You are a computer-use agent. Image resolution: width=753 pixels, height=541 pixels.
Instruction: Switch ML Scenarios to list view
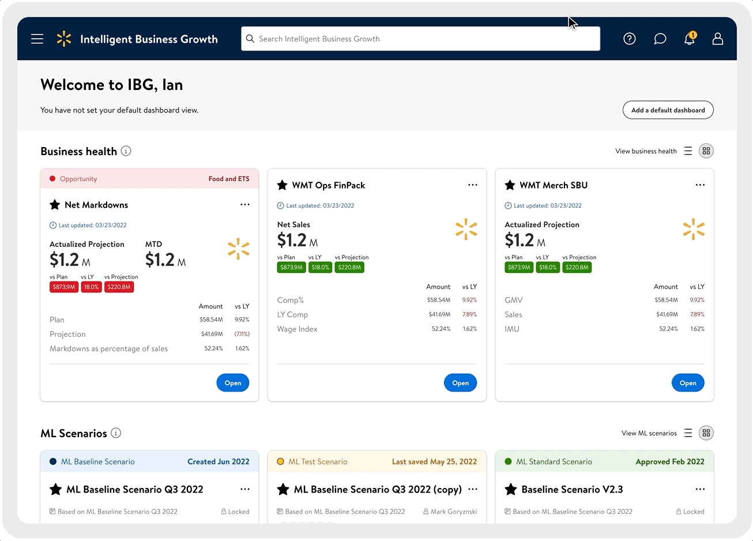(688, 433)
